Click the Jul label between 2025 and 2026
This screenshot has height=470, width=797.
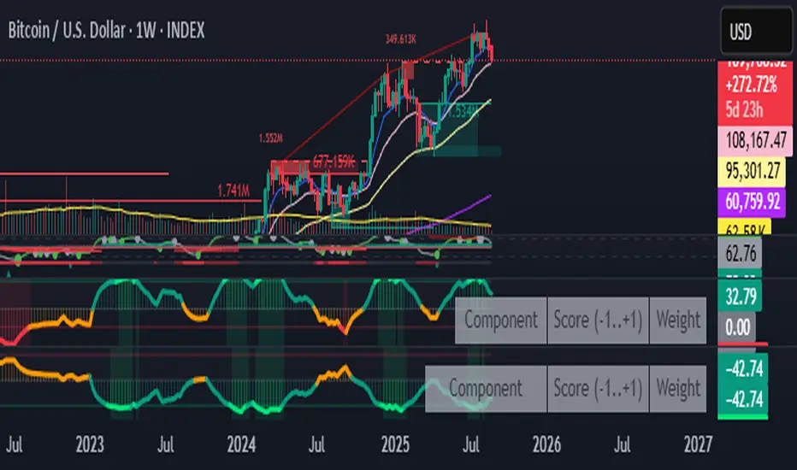[x=470, y=444]
